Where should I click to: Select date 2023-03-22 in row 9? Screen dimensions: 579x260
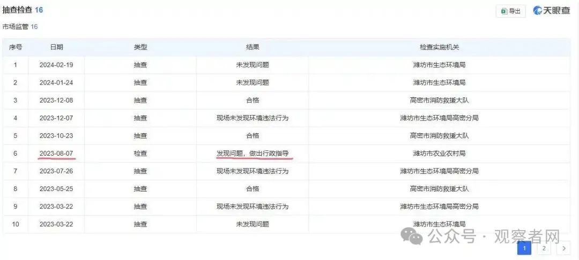click(x=56, y=206)
